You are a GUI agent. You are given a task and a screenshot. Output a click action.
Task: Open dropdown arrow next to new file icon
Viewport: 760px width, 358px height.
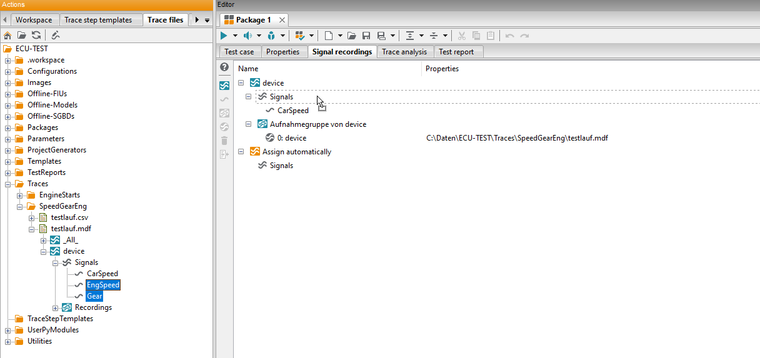coord(340,36)
